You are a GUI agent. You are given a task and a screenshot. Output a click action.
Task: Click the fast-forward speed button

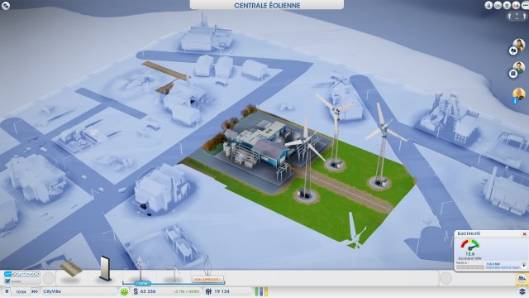click(35, 291)
